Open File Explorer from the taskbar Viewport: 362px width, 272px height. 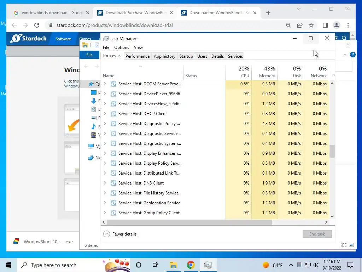coord(173,265)
